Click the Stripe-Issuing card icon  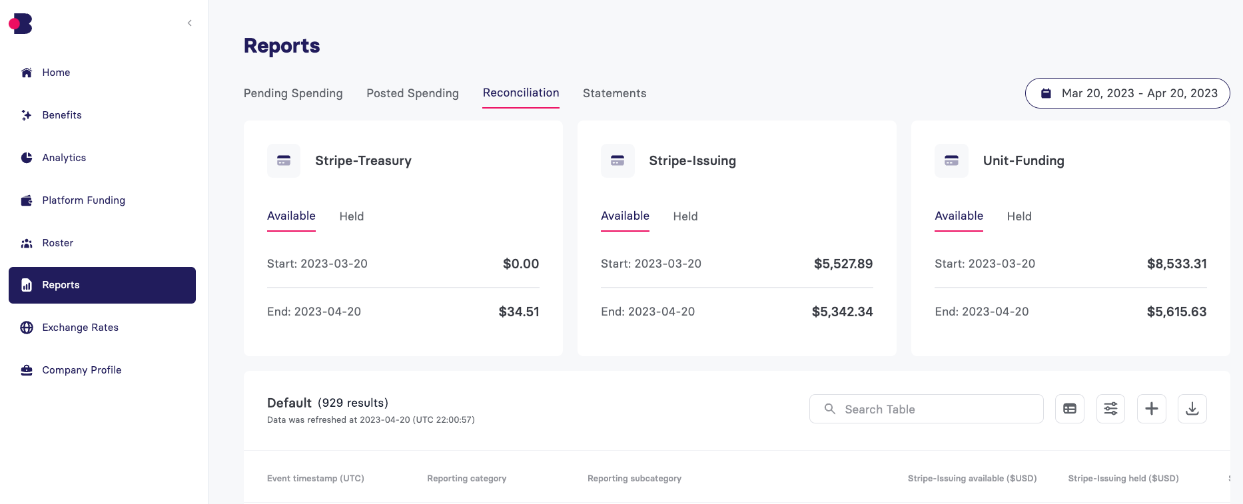(x=618, y=160)
